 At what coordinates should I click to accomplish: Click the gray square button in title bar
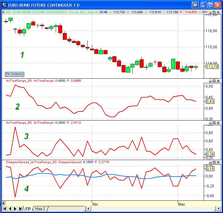195,5
